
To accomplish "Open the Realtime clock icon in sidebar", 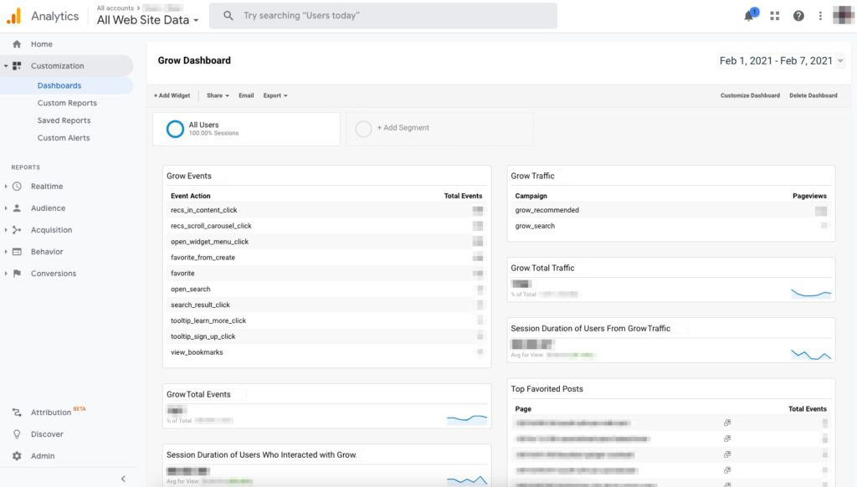I will point(15,186).
